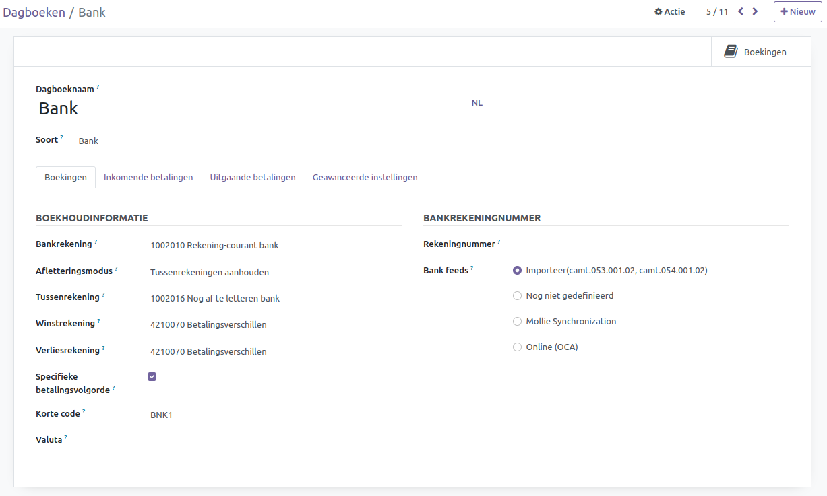Click help icon next to Dagboeknaam
Screen dimensions: 827x496
point(98,87)
